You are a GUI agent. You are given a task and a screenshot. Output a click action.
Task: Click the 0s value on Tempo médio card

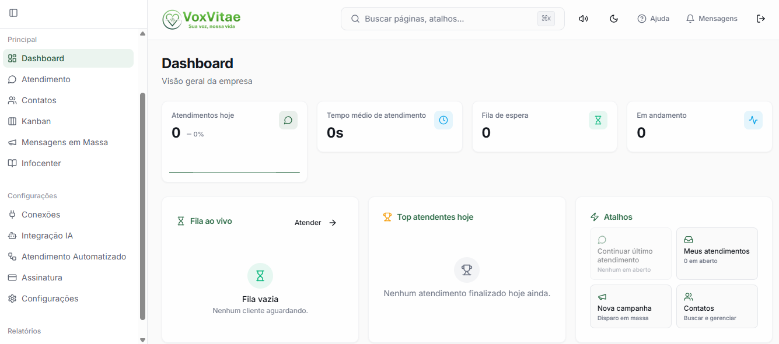pos(335,133)
